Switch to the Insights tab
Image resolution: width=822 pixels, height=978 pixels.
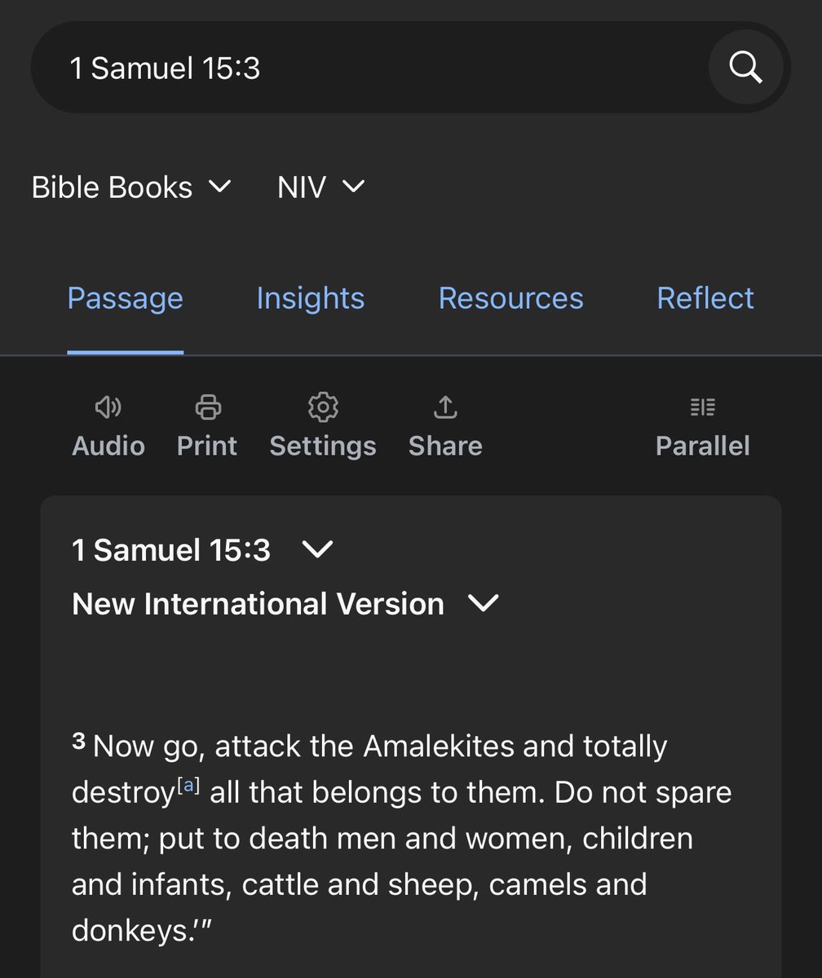coord(311,298)
